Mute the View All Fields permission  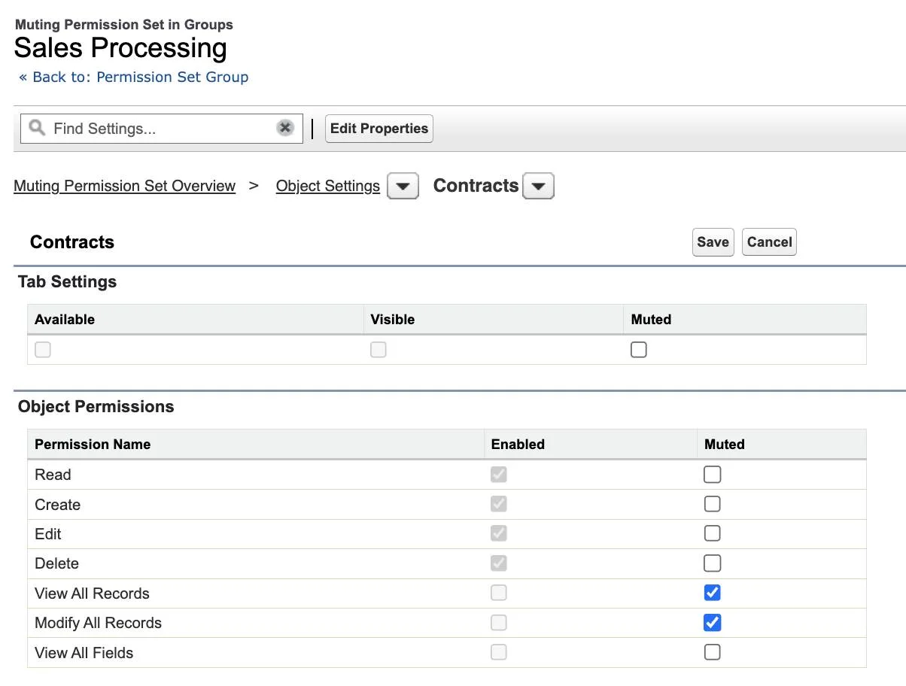[712, 652]
